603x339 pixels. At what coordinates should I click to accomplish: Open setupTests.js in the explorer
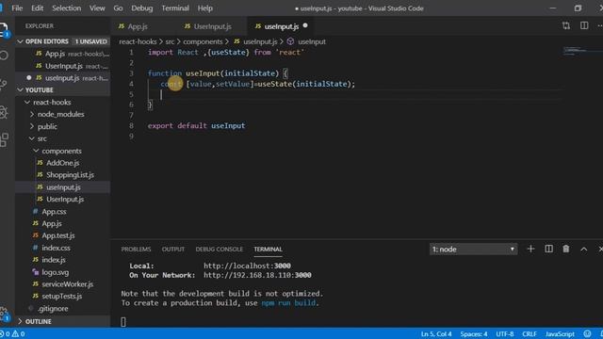[x=63, y=297]
